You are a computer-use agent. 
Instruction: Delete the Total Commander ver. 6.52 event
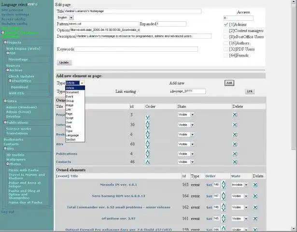tap(255, 207)
